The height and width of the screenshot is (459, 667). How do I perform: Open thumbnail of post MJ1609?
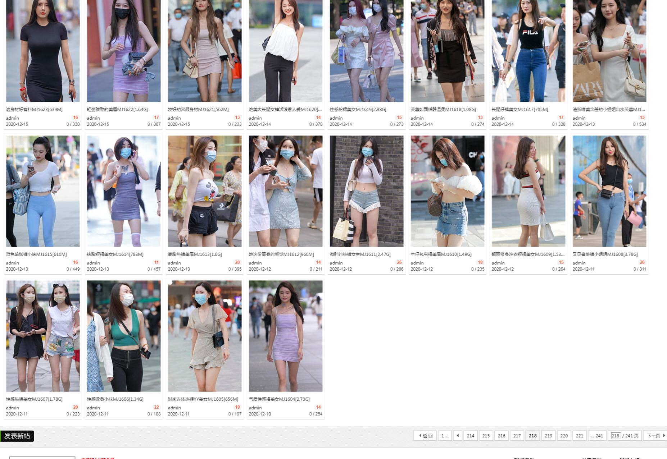tap(528, 191)
